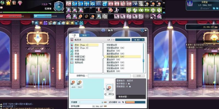
Task: Select recipe 高级复合饼干 (15)
Action: [x=115, y=62]
